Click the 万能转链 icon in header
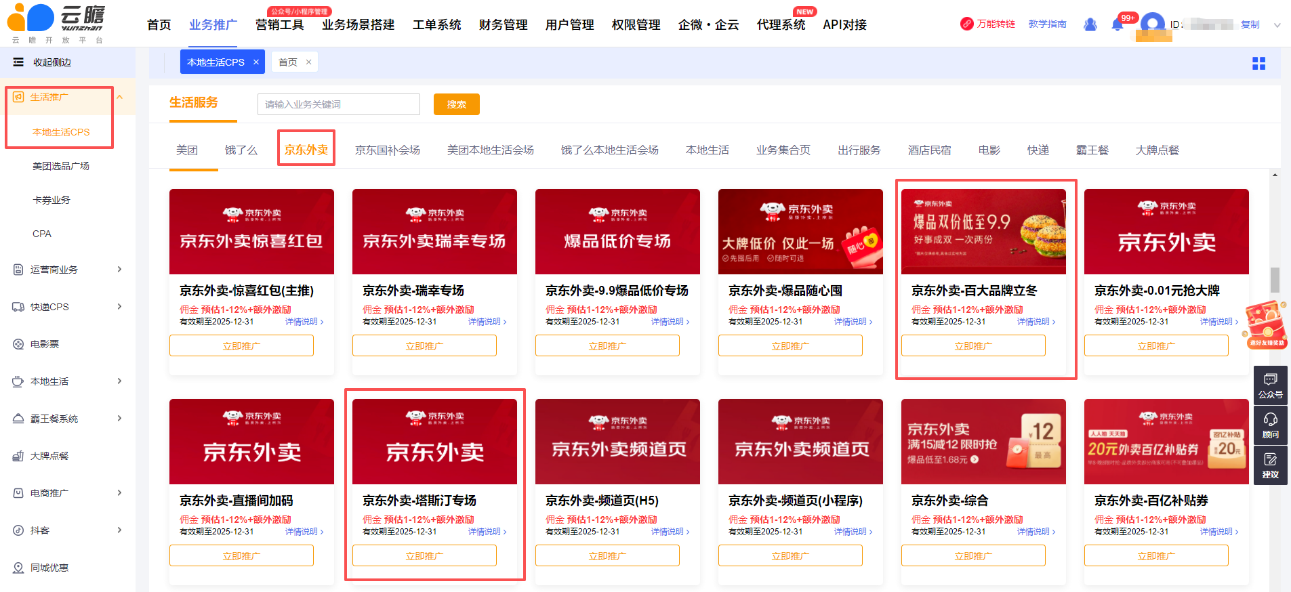This screenshot has height=592, width=1291. pos(967,24)
